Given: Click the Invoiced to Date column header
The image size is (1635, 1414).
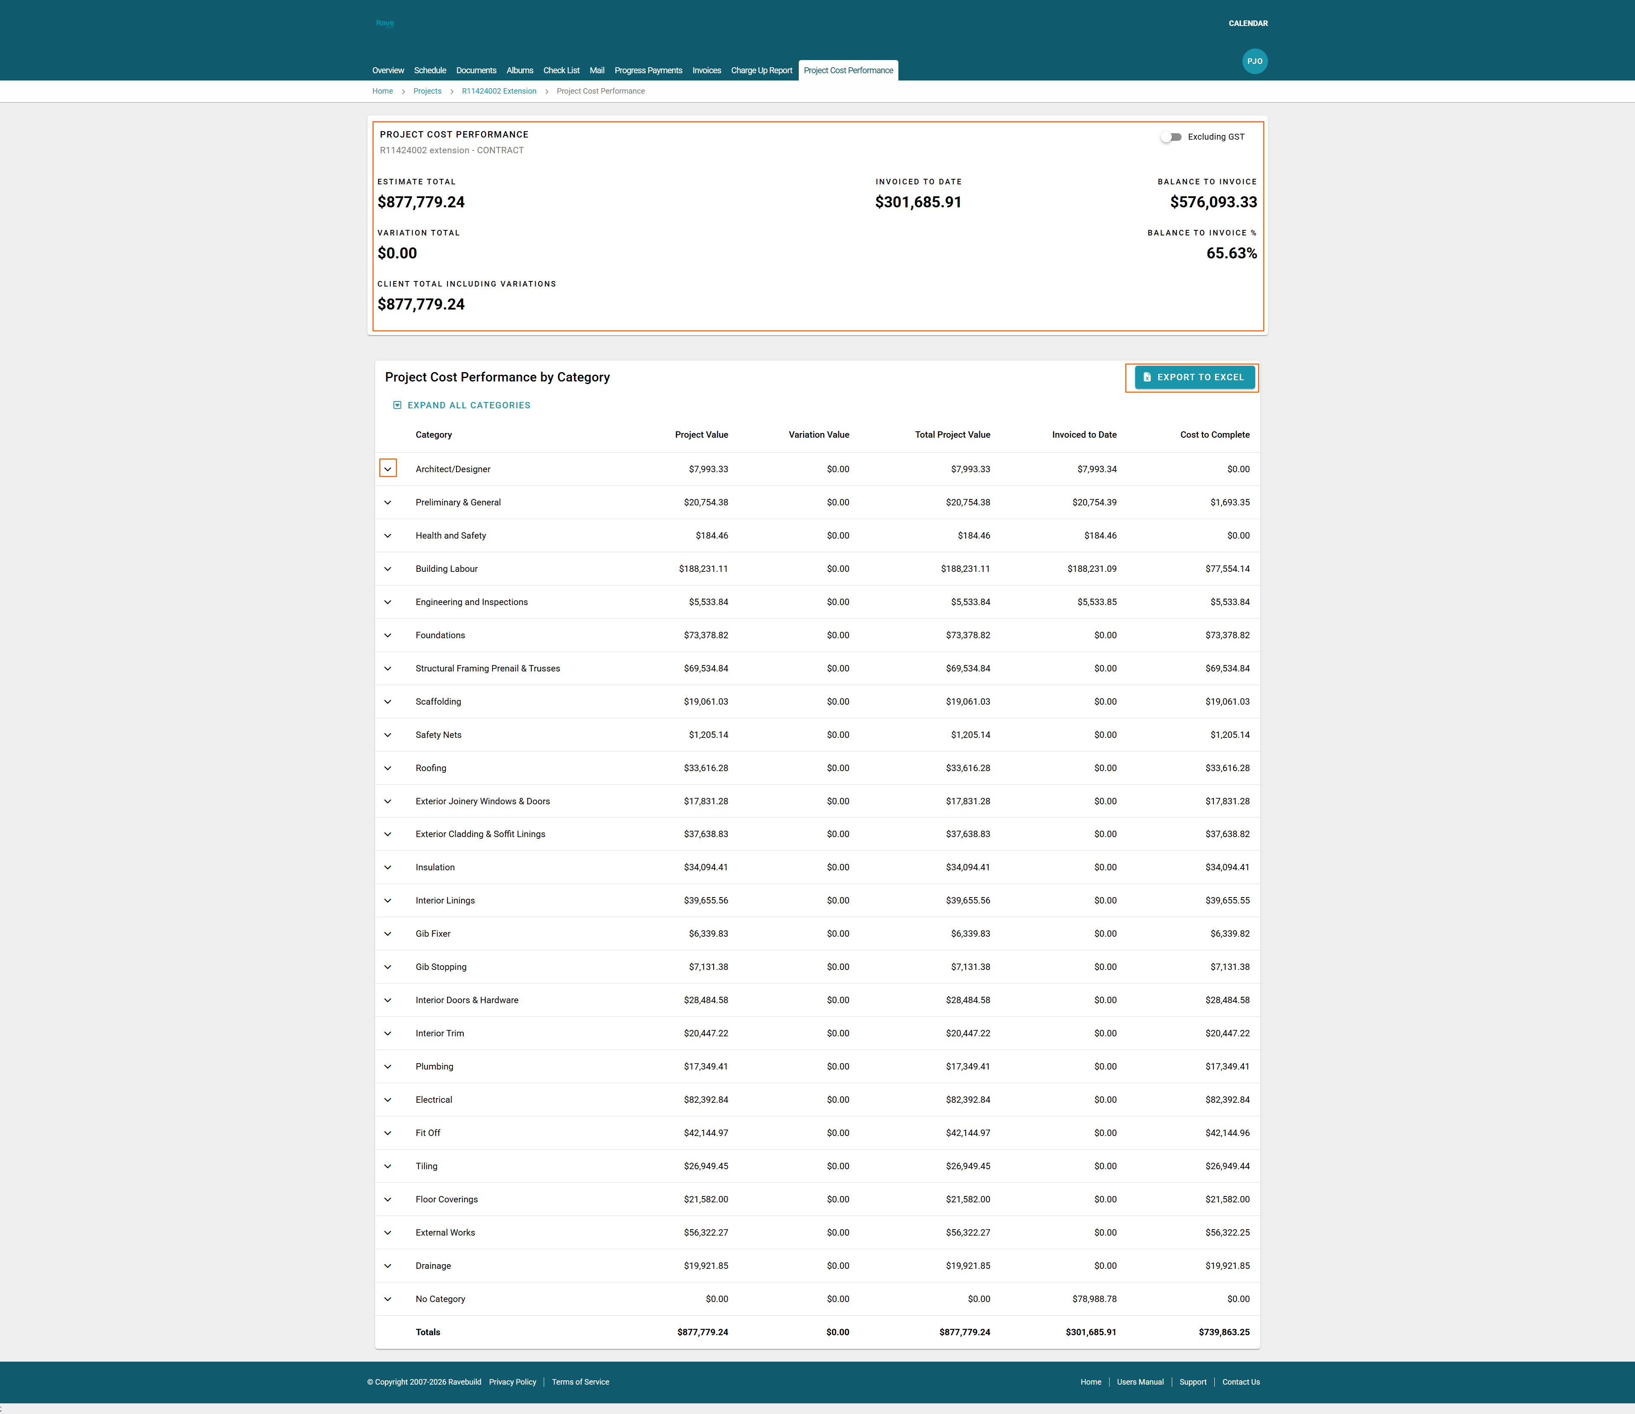Looking at the screenshot, I should 1084,435.
